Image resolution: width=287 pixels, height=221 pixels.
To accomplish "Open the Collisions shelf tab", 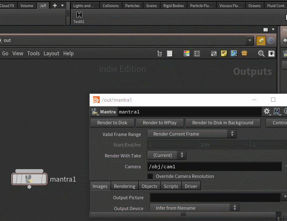I will point(111,6).
